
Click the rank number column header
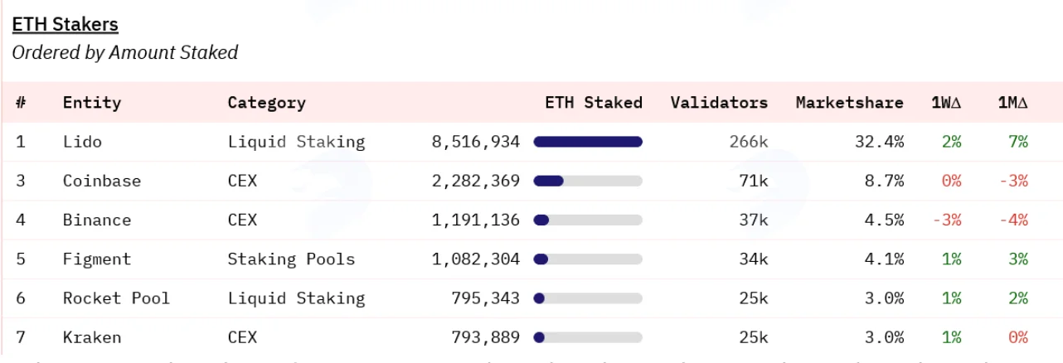click(21, 103)
